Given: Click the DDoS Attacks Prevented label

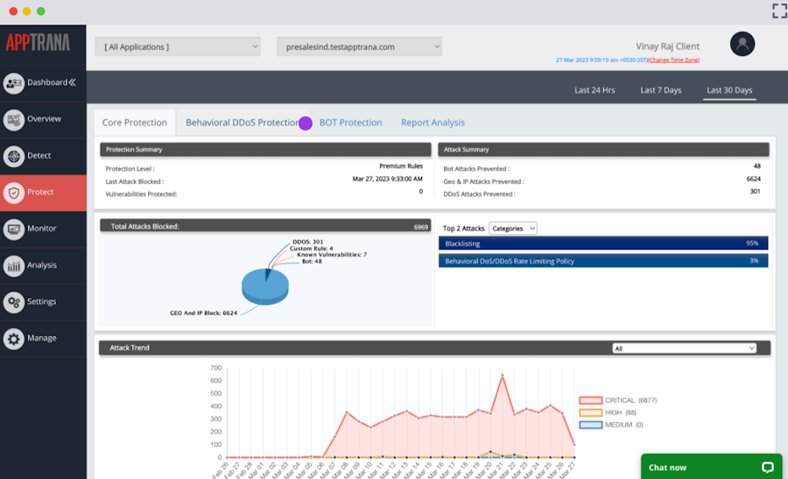Looking at the screenshot, I should click(x=479, y=194).
